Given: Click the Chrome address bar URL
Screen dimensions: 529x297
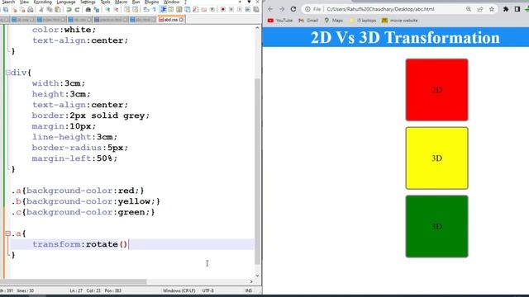Looking at the screenshot, I should click(380, 9).
